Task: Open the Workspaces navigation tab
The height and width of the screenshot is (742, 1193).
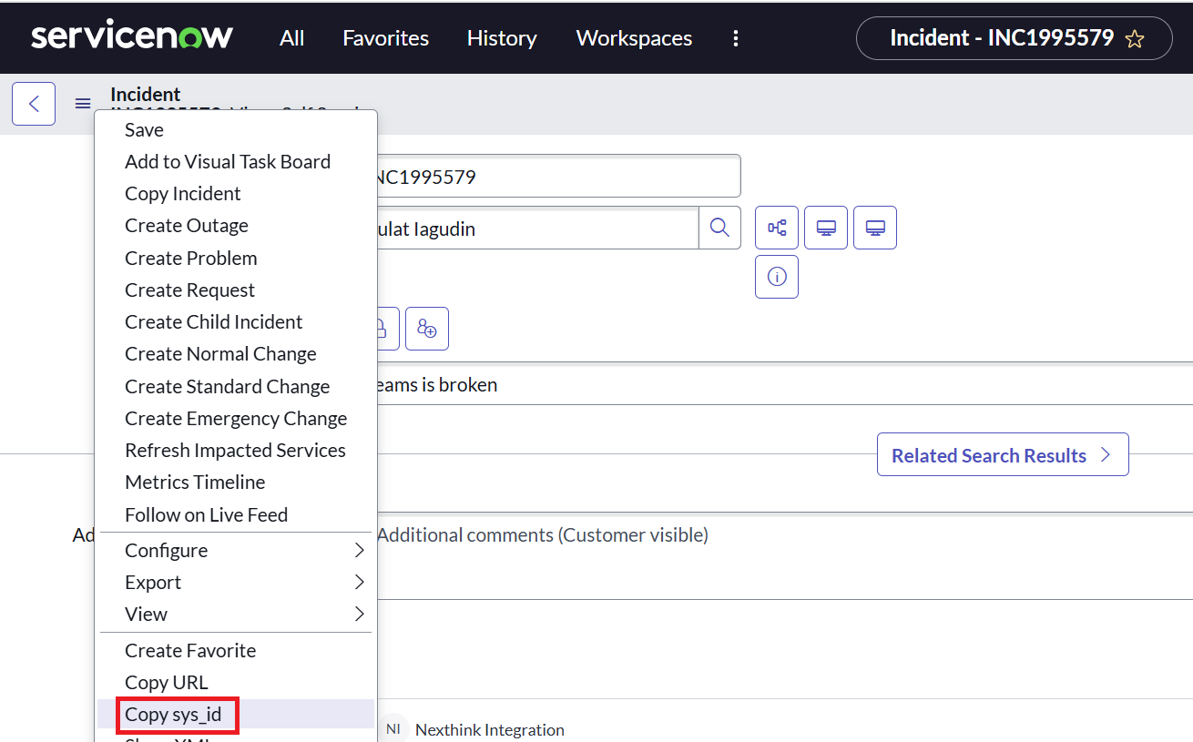Action: pos(634,38)
